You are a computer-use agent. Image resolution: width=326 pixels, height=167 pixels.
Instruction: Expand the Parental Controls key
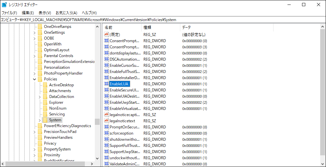pos(35,56)
